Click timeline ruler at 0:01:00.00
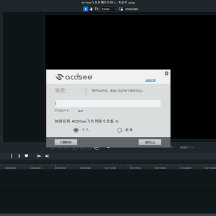The height and width of the screenshot is (216, 216). (x=85, y=168)
